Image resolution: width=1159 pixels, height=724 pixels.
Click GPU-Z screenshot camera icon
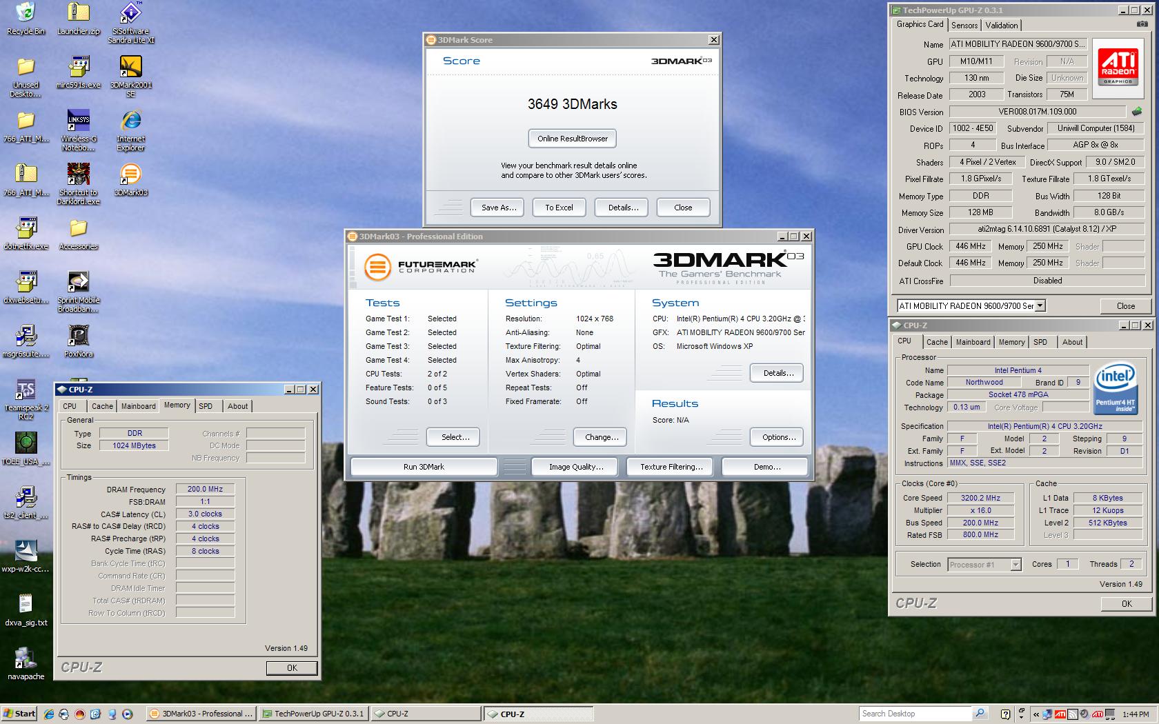(x=1142, y=25)
